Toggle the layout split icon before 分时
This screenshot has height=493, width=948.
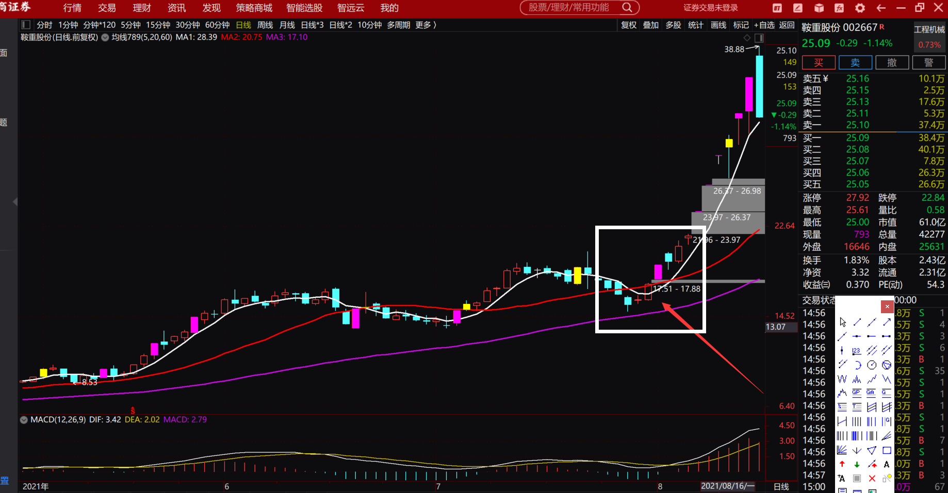26,25
